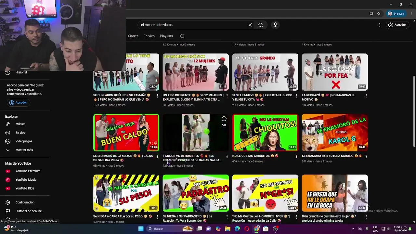Open 'LA RECHAZÓ POR FEA' video thumbnail
This screenshot has height=234, width=416.
point(335,72)
